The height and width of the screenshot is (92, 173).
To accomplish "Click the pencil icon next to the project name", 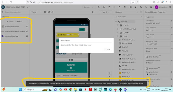I will (x=28, y=7).
